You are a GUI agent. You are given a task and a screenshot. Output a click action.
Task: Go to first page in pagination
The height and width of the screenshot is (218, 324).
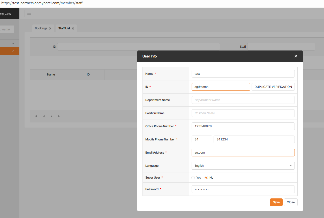click(x=36, y=116)
